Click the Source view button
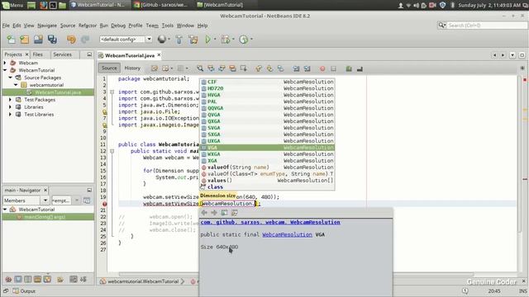The height and width of the screenshot is (297, 529). 109,68
